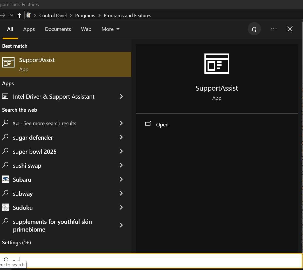This screenshot has width=303, height=270.
Task: Click the Subaru logo thumbnail
Action: [x=6, y=179]
